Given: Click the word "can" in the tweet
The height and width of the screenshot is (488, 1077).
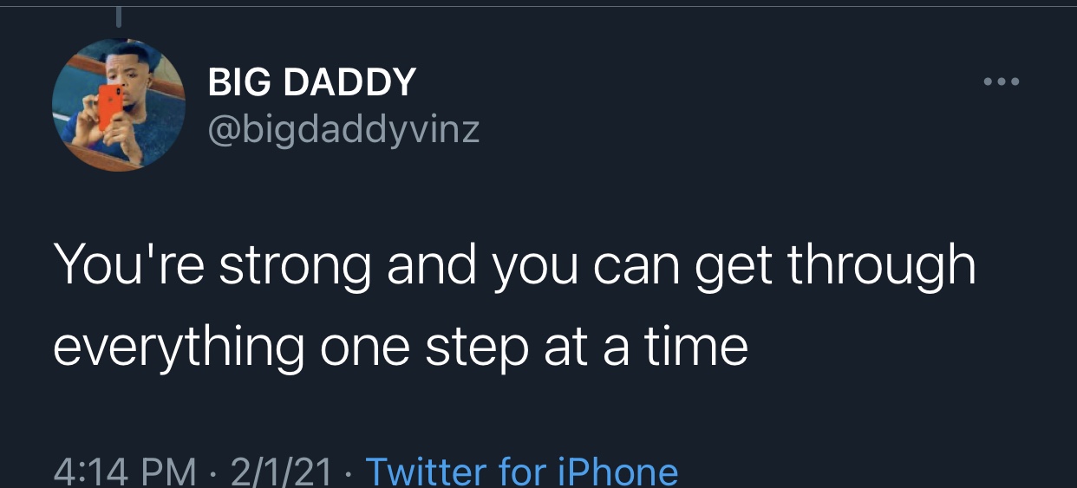Looking at the screenshot, I should coord(634,267).
